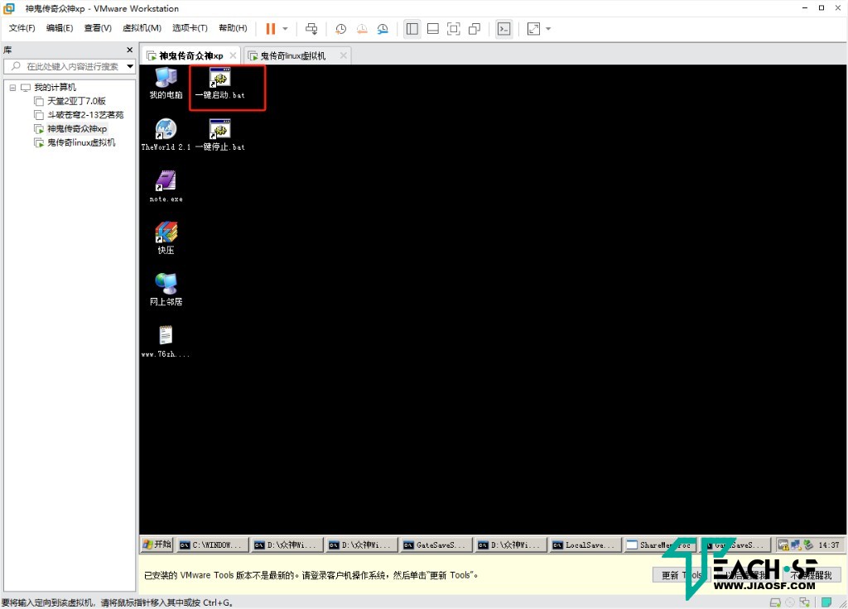This screenshot has width=848, height=609.
Task: Select the TheWorld 2.1 browser icon
Action: coord(166,135)
